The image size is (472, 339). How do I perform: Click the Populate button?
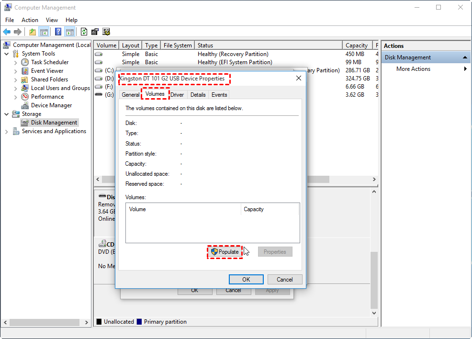click(x=225, y=252)
